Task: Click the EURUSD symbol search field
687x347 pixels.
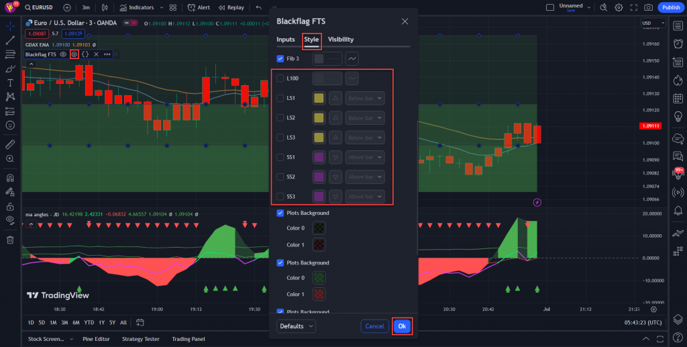Action: (x=39, y=7)
